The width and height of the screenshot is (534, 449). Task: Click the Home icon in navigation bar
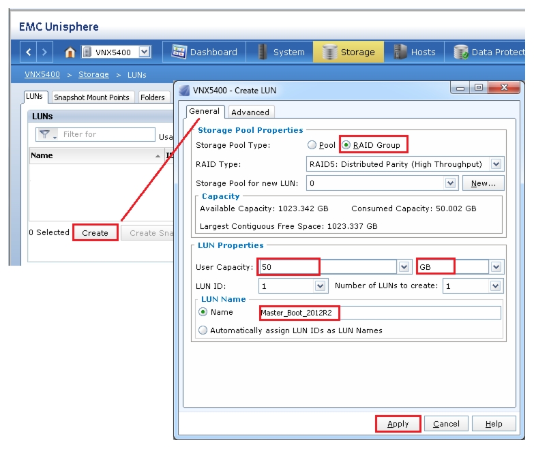70,52
